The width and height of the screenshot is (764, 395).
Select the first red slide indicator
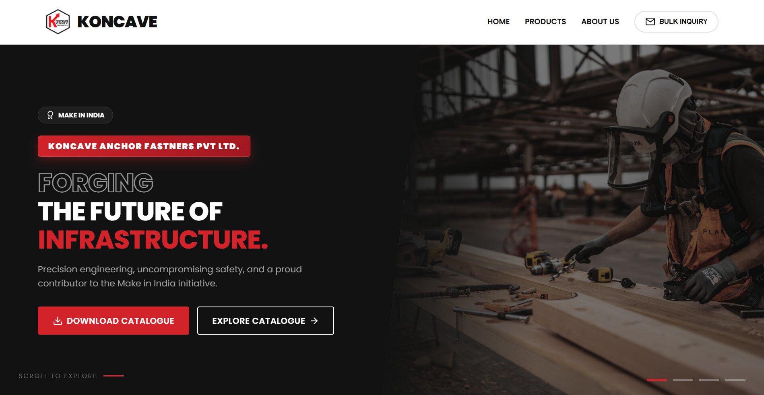657,380
